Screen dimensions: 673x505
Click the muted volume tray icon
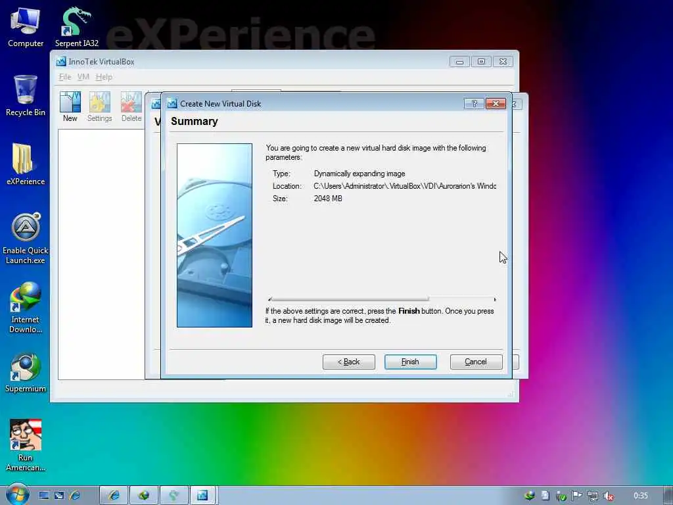pos(608,496)
